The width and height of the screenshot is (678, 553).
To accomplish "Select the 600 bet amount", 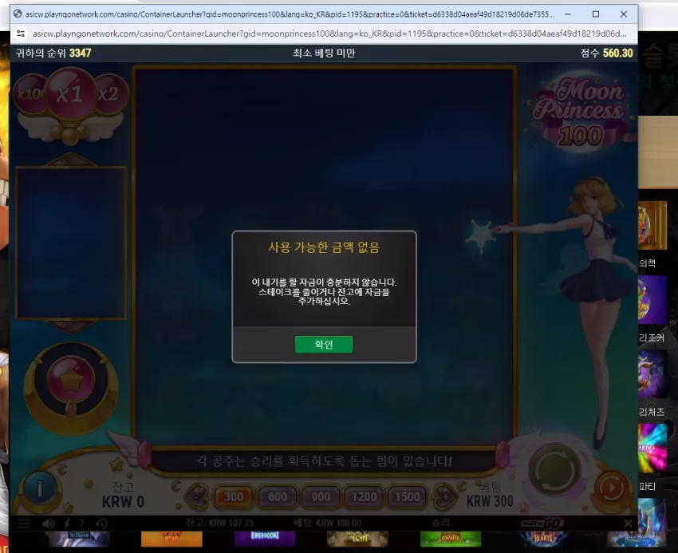I will click(277, 497).
